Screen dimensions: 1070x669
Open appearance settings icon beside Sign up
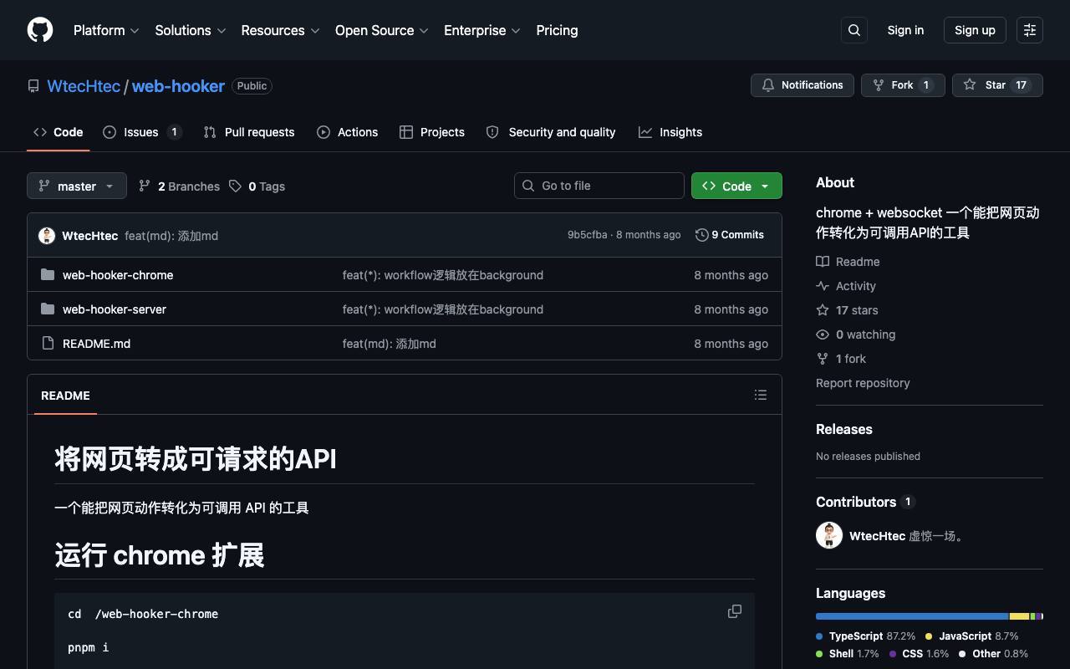[1030, 30]
